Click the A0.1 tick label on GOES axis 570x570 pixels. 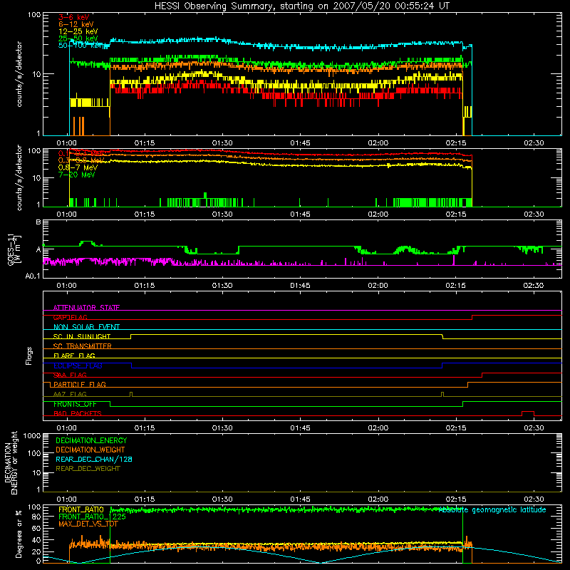click(x=33, y=276)
